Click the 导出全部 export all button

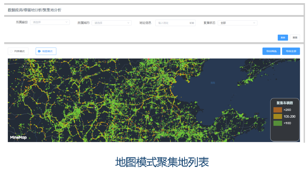tap(291, 51)
